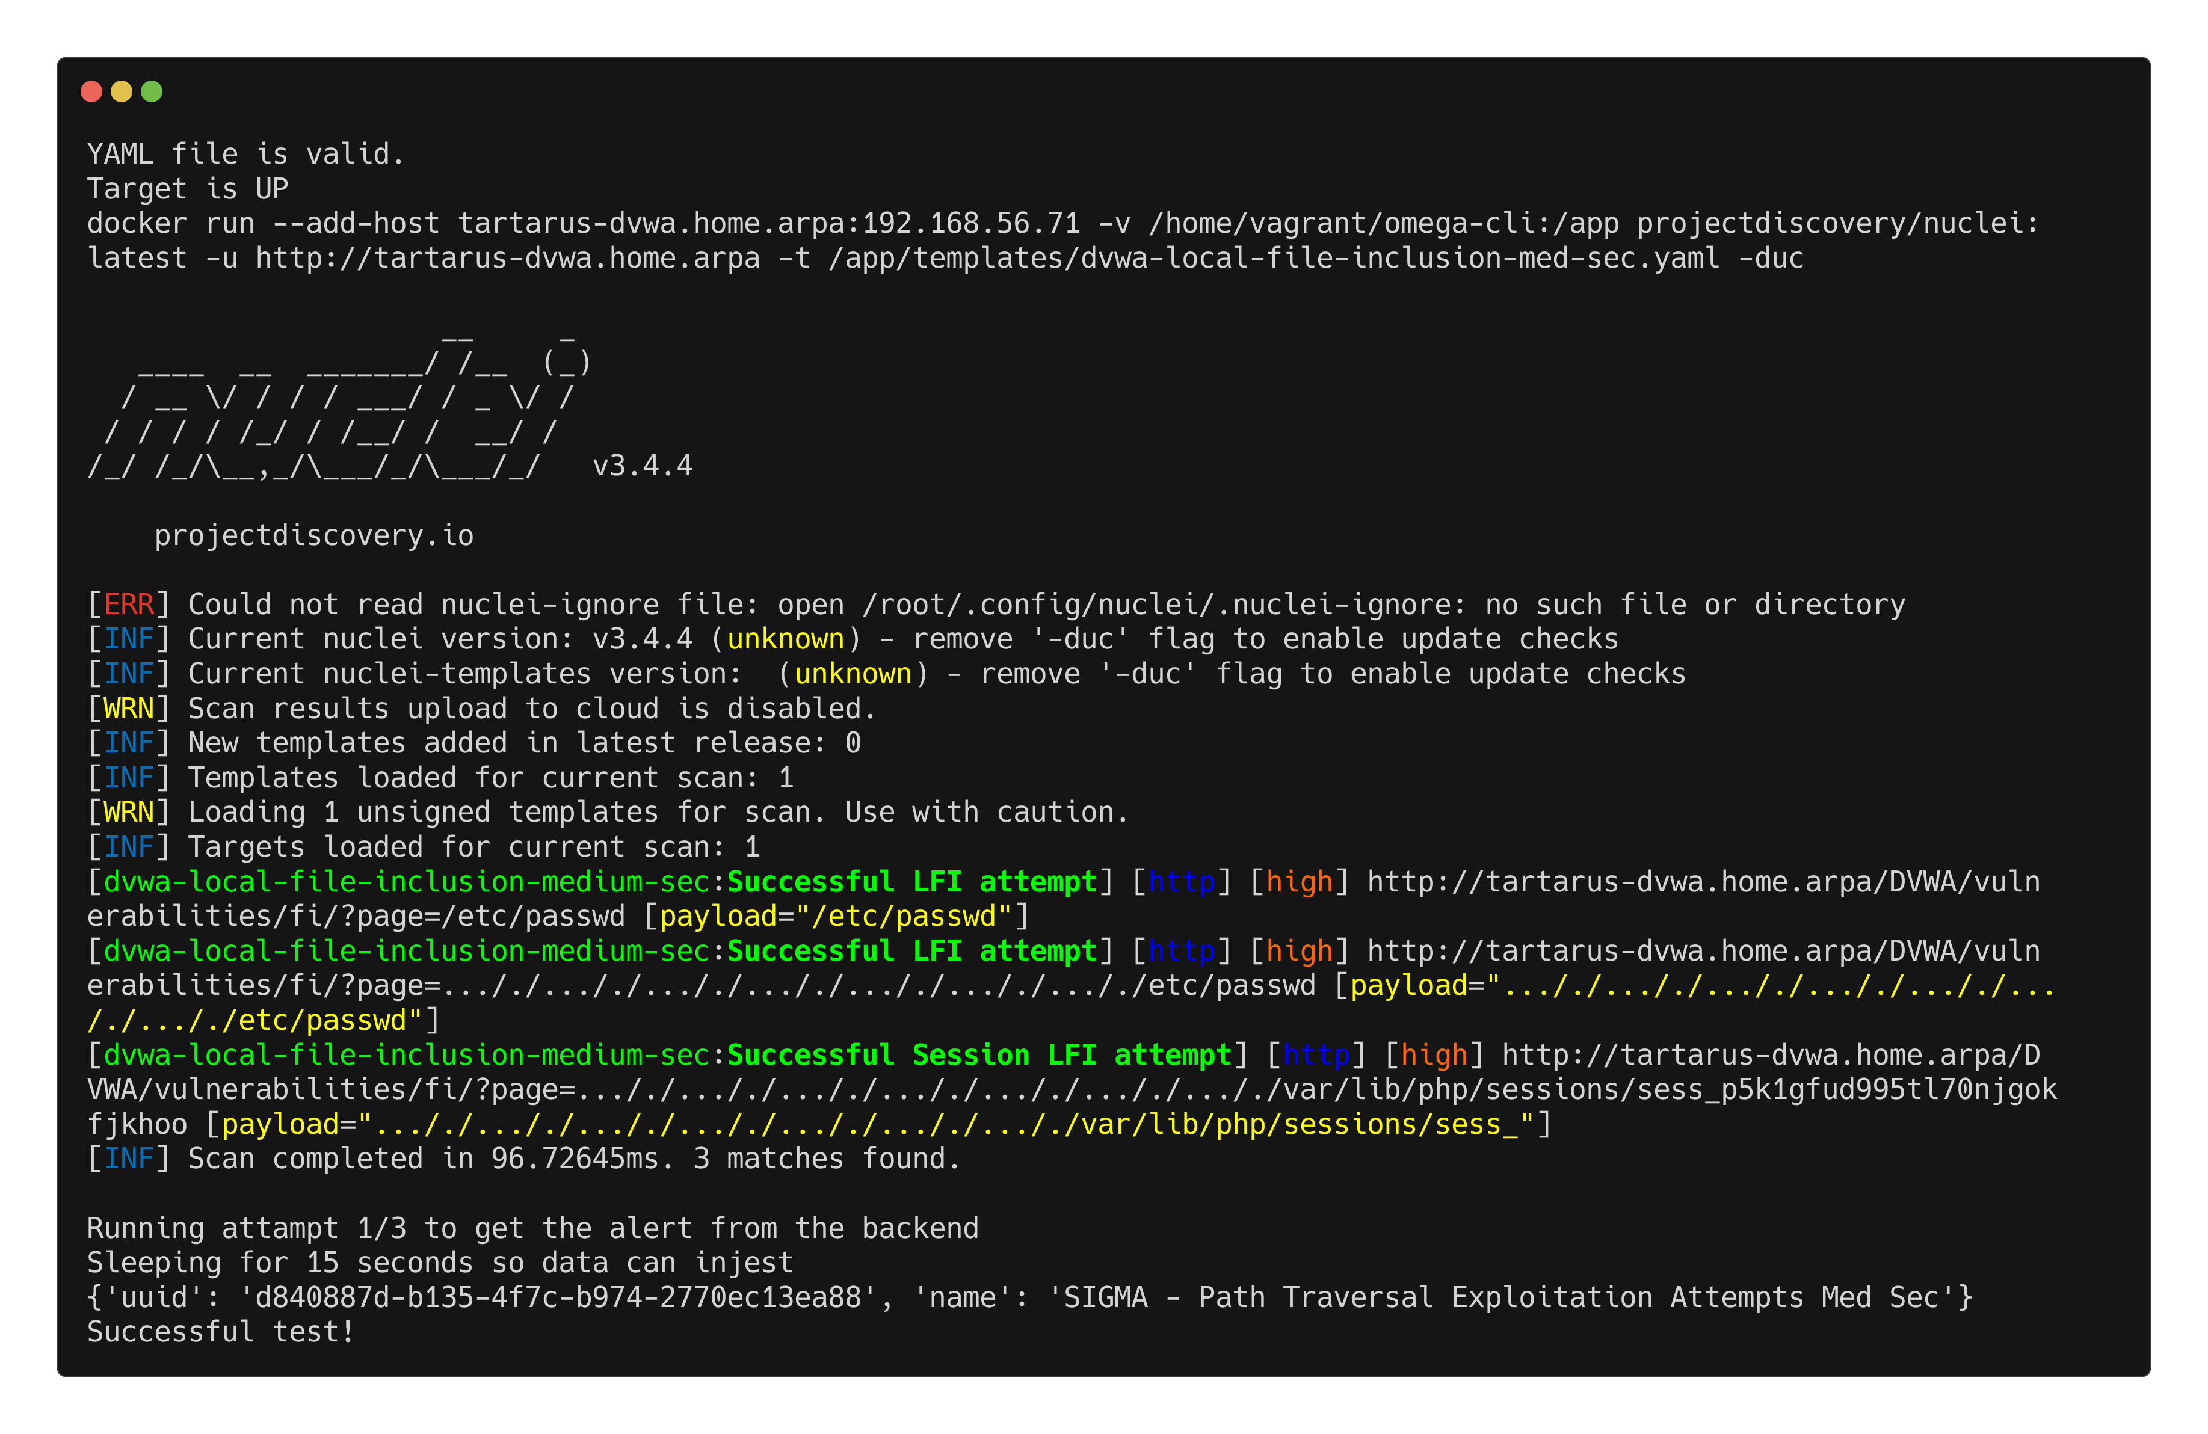Click the first yellow WRN tag

(129, 709)
